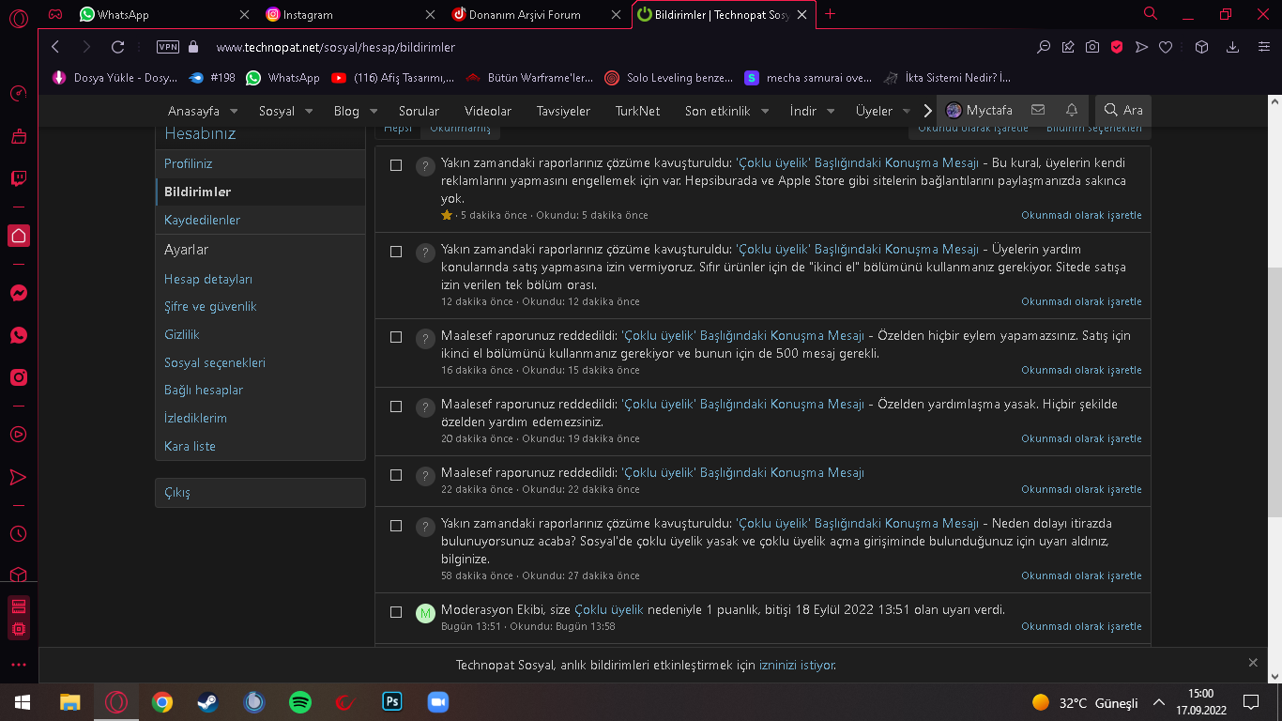The image size is (1282, 721).
Task: Expand the Blog menu dropdown arrow
Action: [373, 111]
